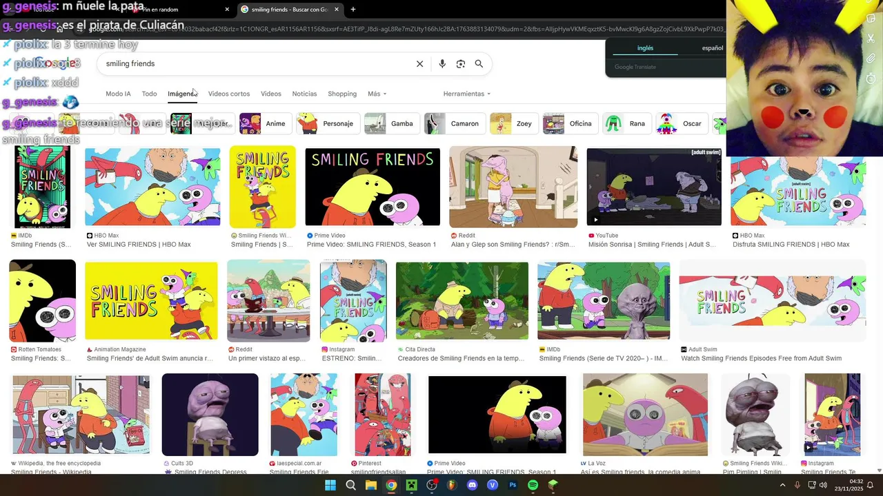Screen dimensions: 883x496
Task: Open the La Voz purple character thumbnail
Action: click(645, 415)
